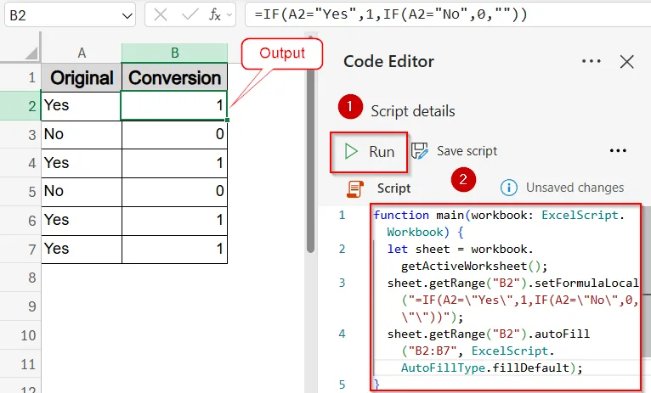Click the Save script button
The width and height of the screenshot is (651, 393).
tap(454, 151)
